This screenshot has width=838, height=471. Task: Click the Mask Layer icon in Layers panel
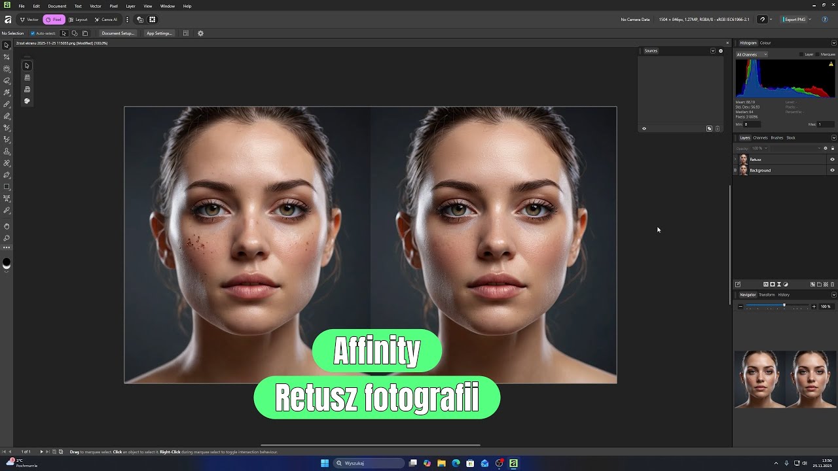click(773, 285)
